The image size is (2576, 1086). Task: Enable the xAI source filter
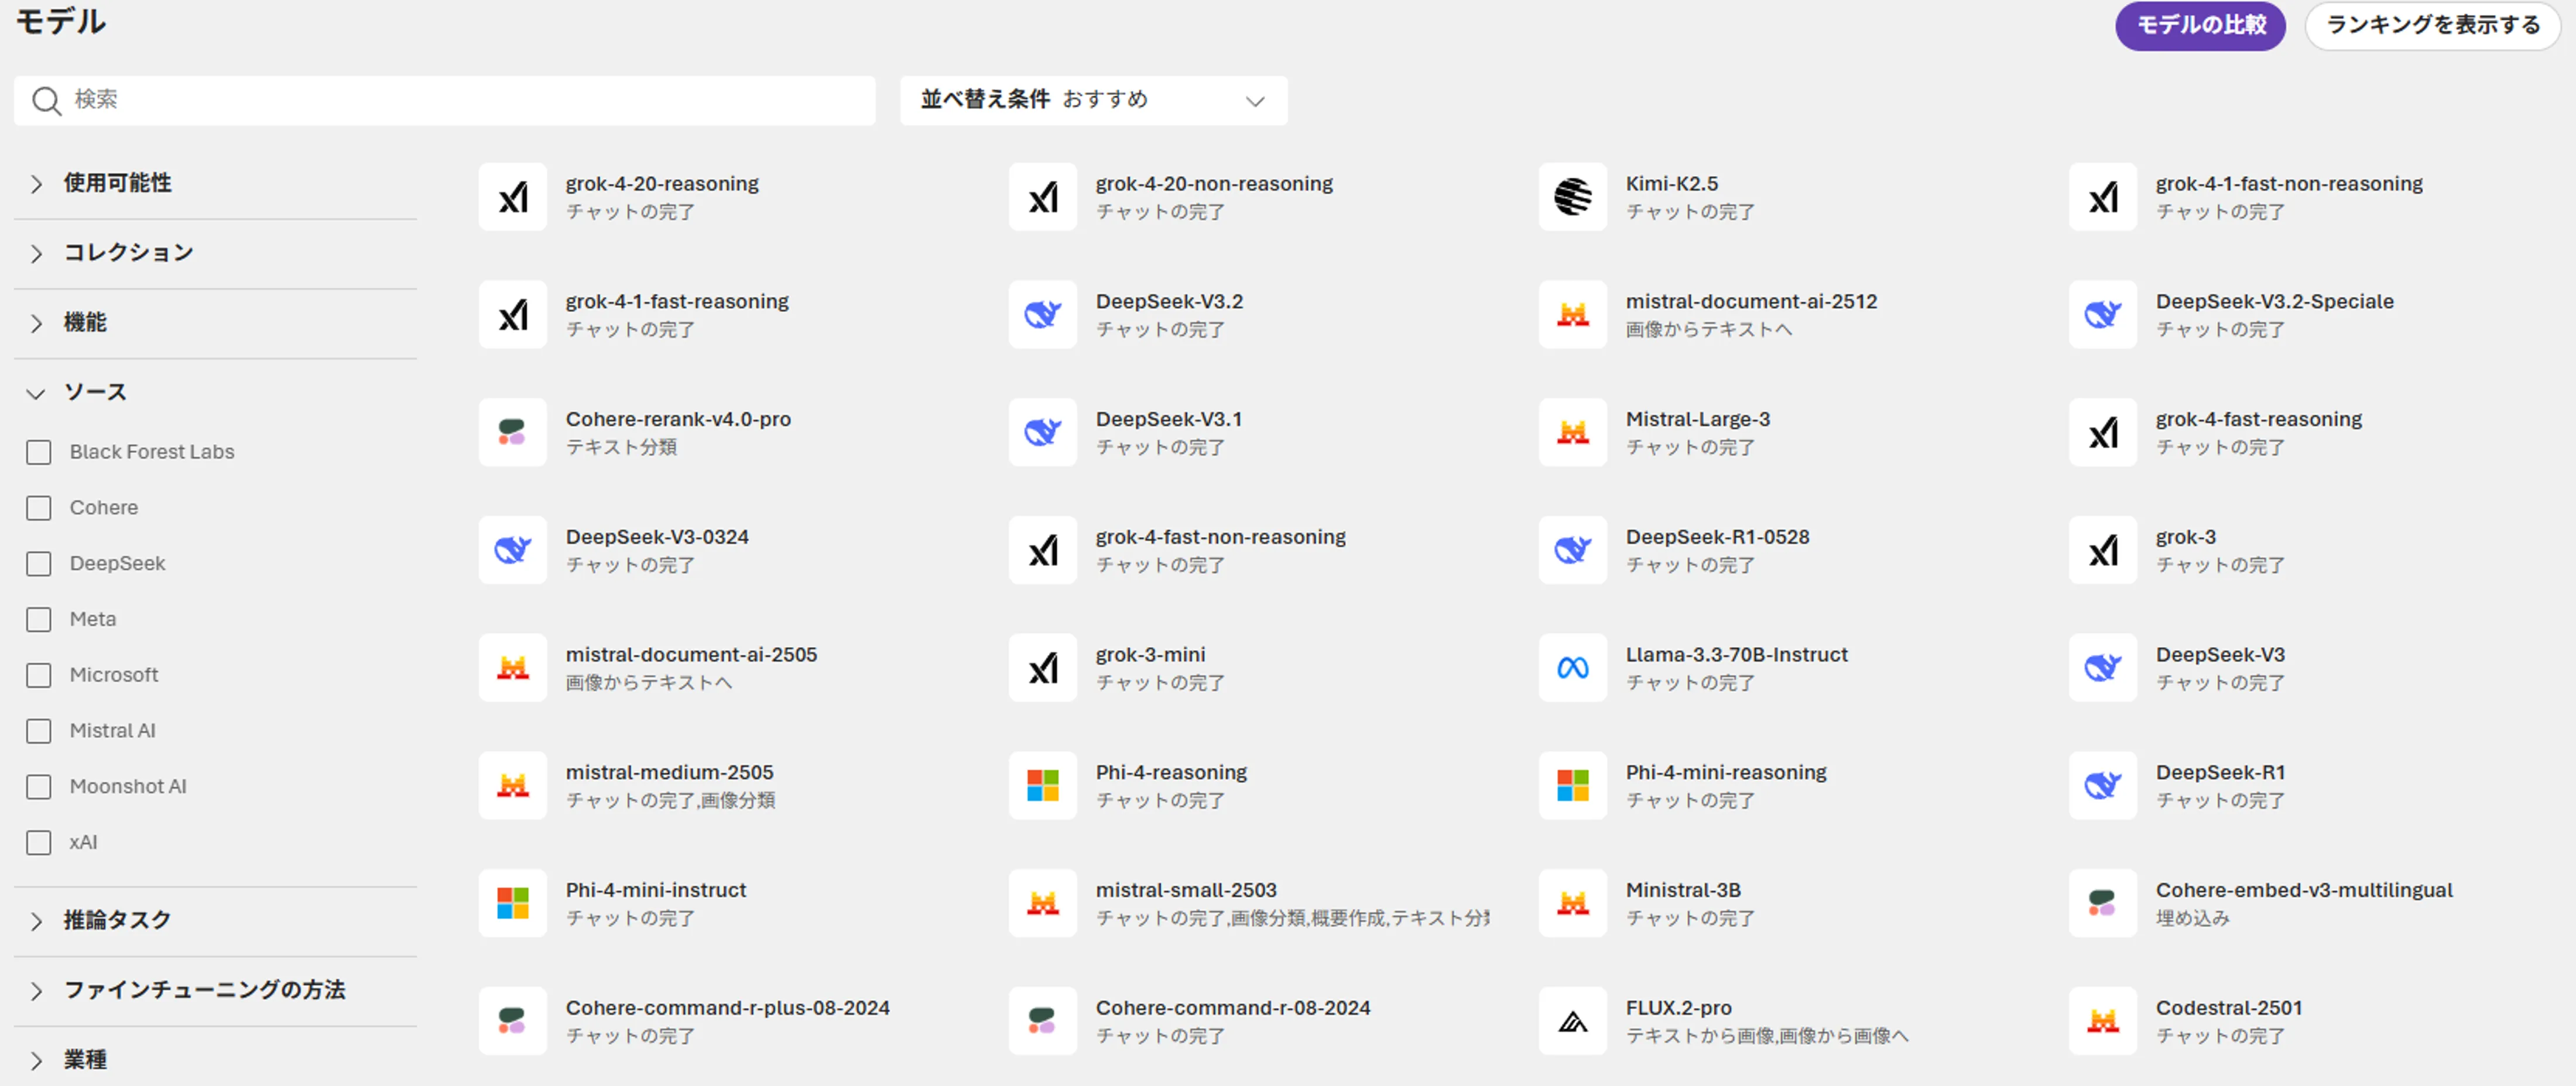tap(39, 844)
